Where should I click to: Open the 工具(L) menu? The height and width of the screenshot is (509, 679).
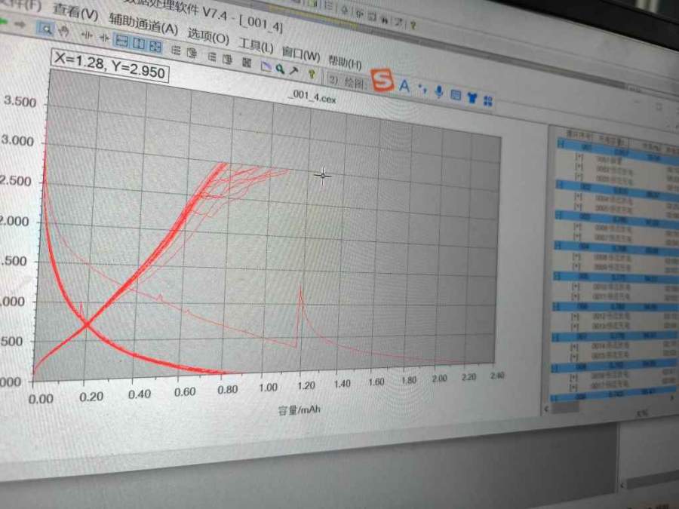[256, 43]
